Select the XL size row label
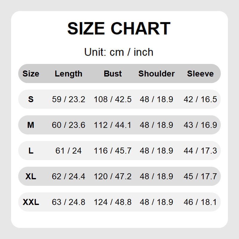Screen dimensions: 239x239 pyautogui.click(x=31, y=177)
